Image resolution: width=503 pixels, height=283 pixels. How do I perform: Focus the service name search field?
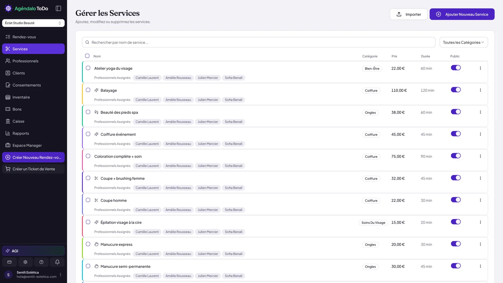[x=258, y=42]
